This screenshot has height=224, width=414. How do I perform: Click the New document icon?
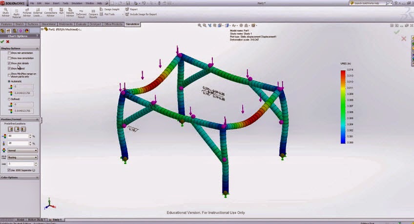point(112,3)
